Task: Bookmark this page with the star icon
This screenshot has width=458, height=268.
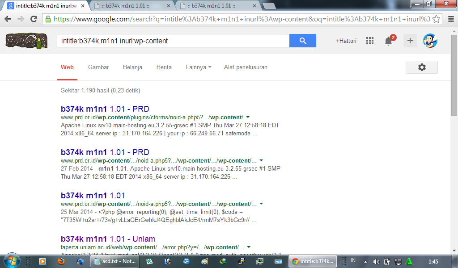Action: pyautogui.click(x=437, y=19)
